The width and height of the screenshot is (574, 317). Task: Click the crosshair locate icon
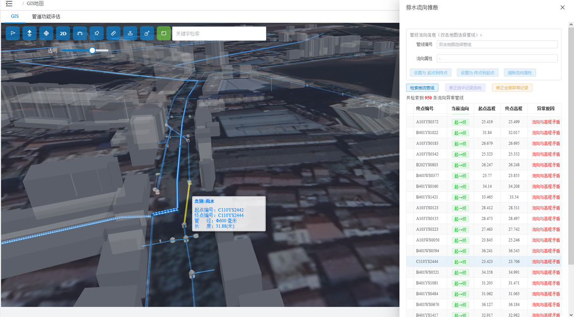[x=46, y=33]
